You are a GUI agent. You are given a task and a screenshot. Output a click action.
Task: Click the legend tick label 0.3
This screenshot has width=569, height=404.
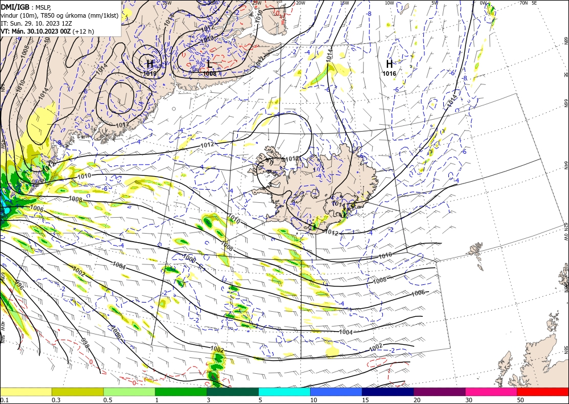(56, 400)
